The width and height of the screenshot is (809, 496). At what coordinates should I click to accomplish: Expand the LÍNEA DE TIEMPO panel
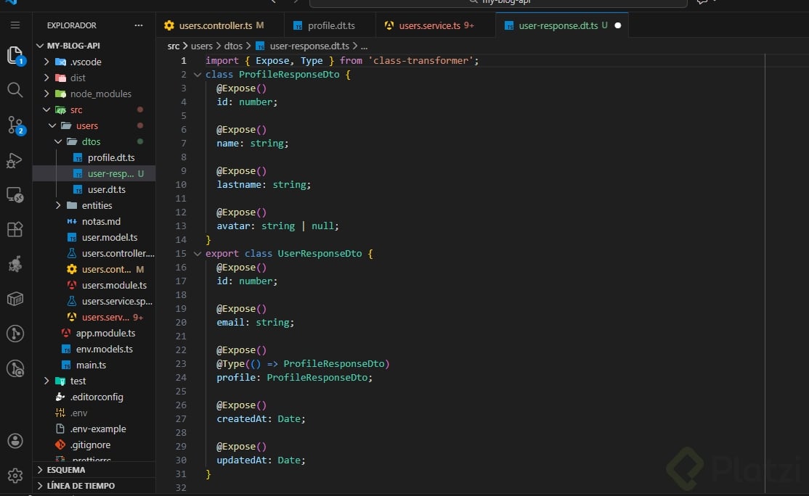pos(94,486)
